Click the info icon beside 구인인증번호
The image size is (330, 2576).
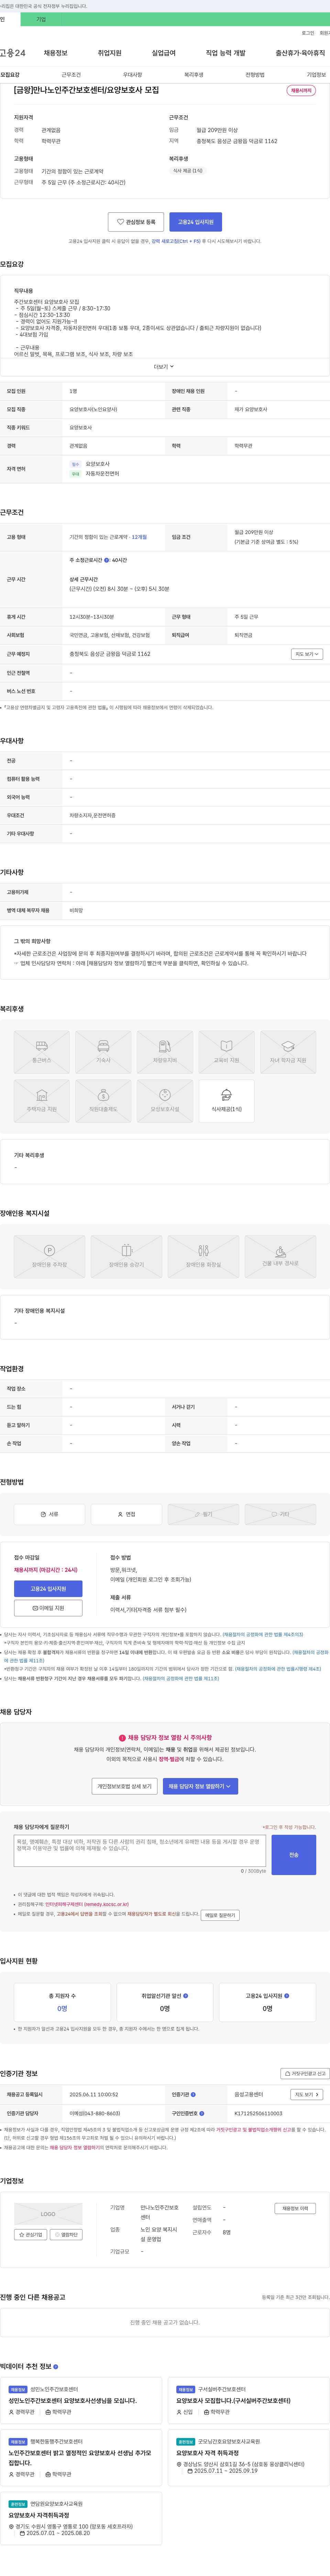(x=202, y=2114)
